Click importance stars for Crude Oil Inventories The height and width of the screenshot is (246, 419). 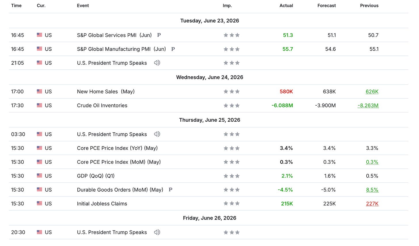point(232,106)
